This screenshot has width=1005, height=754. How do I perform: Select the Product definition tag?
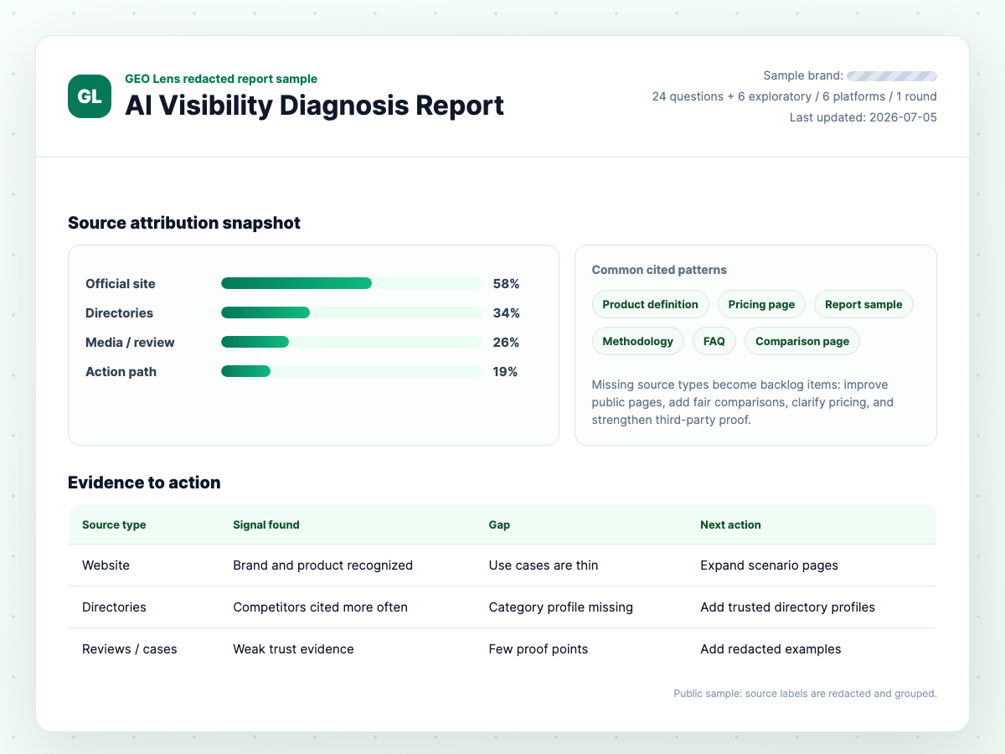click(x=650, y=304)
